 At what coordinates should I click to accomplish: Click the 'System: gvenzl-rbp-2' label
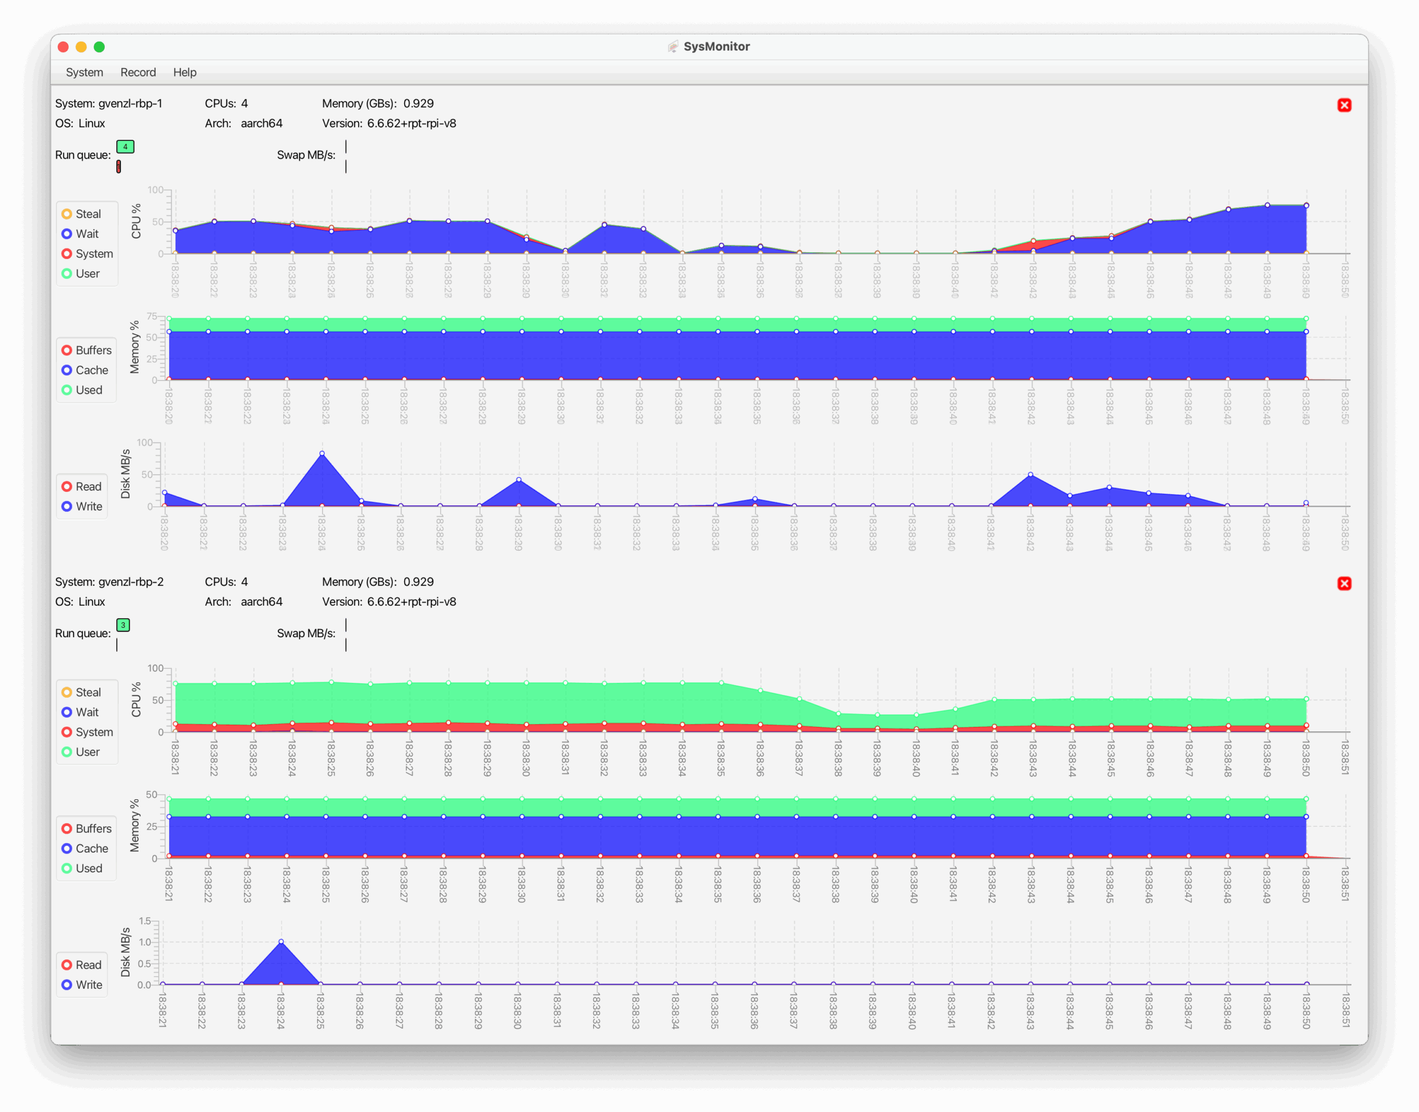click(109, 582)
